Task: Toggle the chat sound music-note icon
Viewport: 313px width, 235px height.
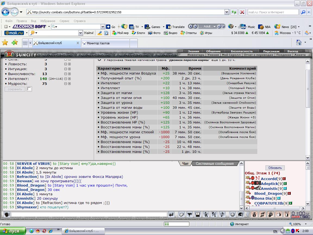Action: (x=222, y=215)
